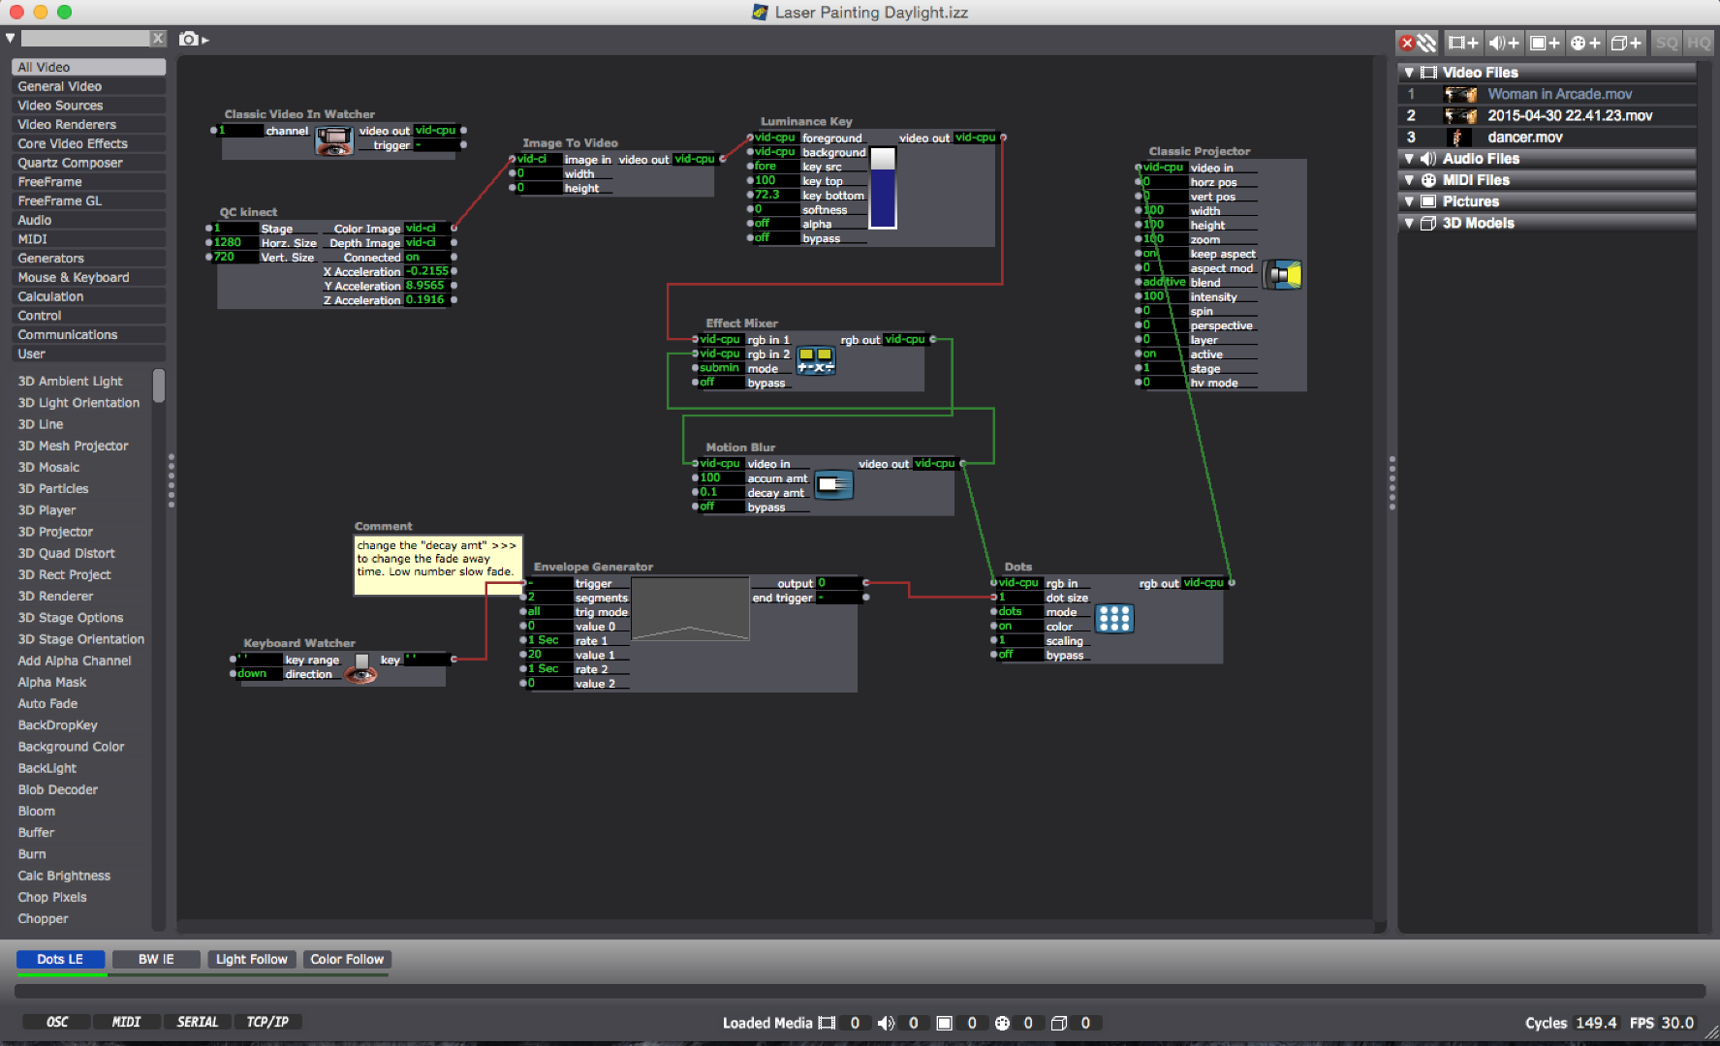This screenshot has width=1720, height=1046.
Task: Expand the MIDI Files section
Action: (1409, 179)
